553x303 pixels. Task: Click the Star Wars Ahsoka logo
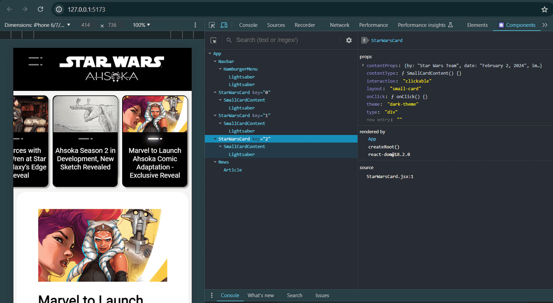(112, 69)
